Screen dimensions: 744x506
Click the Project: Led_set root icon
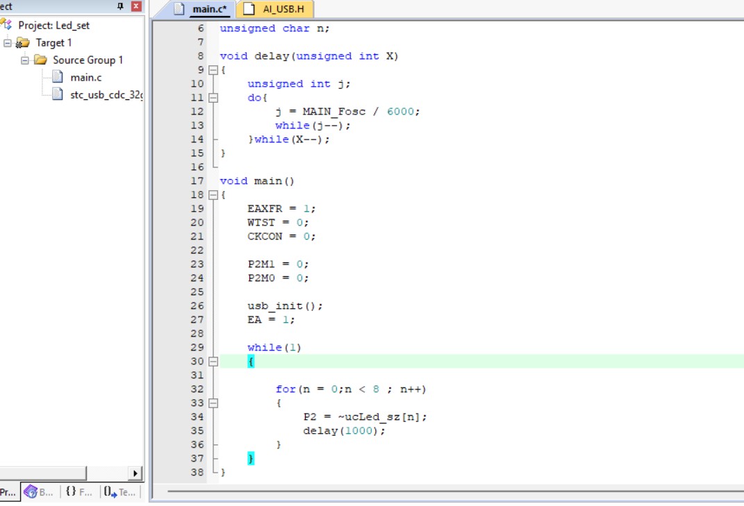point(7,25)
